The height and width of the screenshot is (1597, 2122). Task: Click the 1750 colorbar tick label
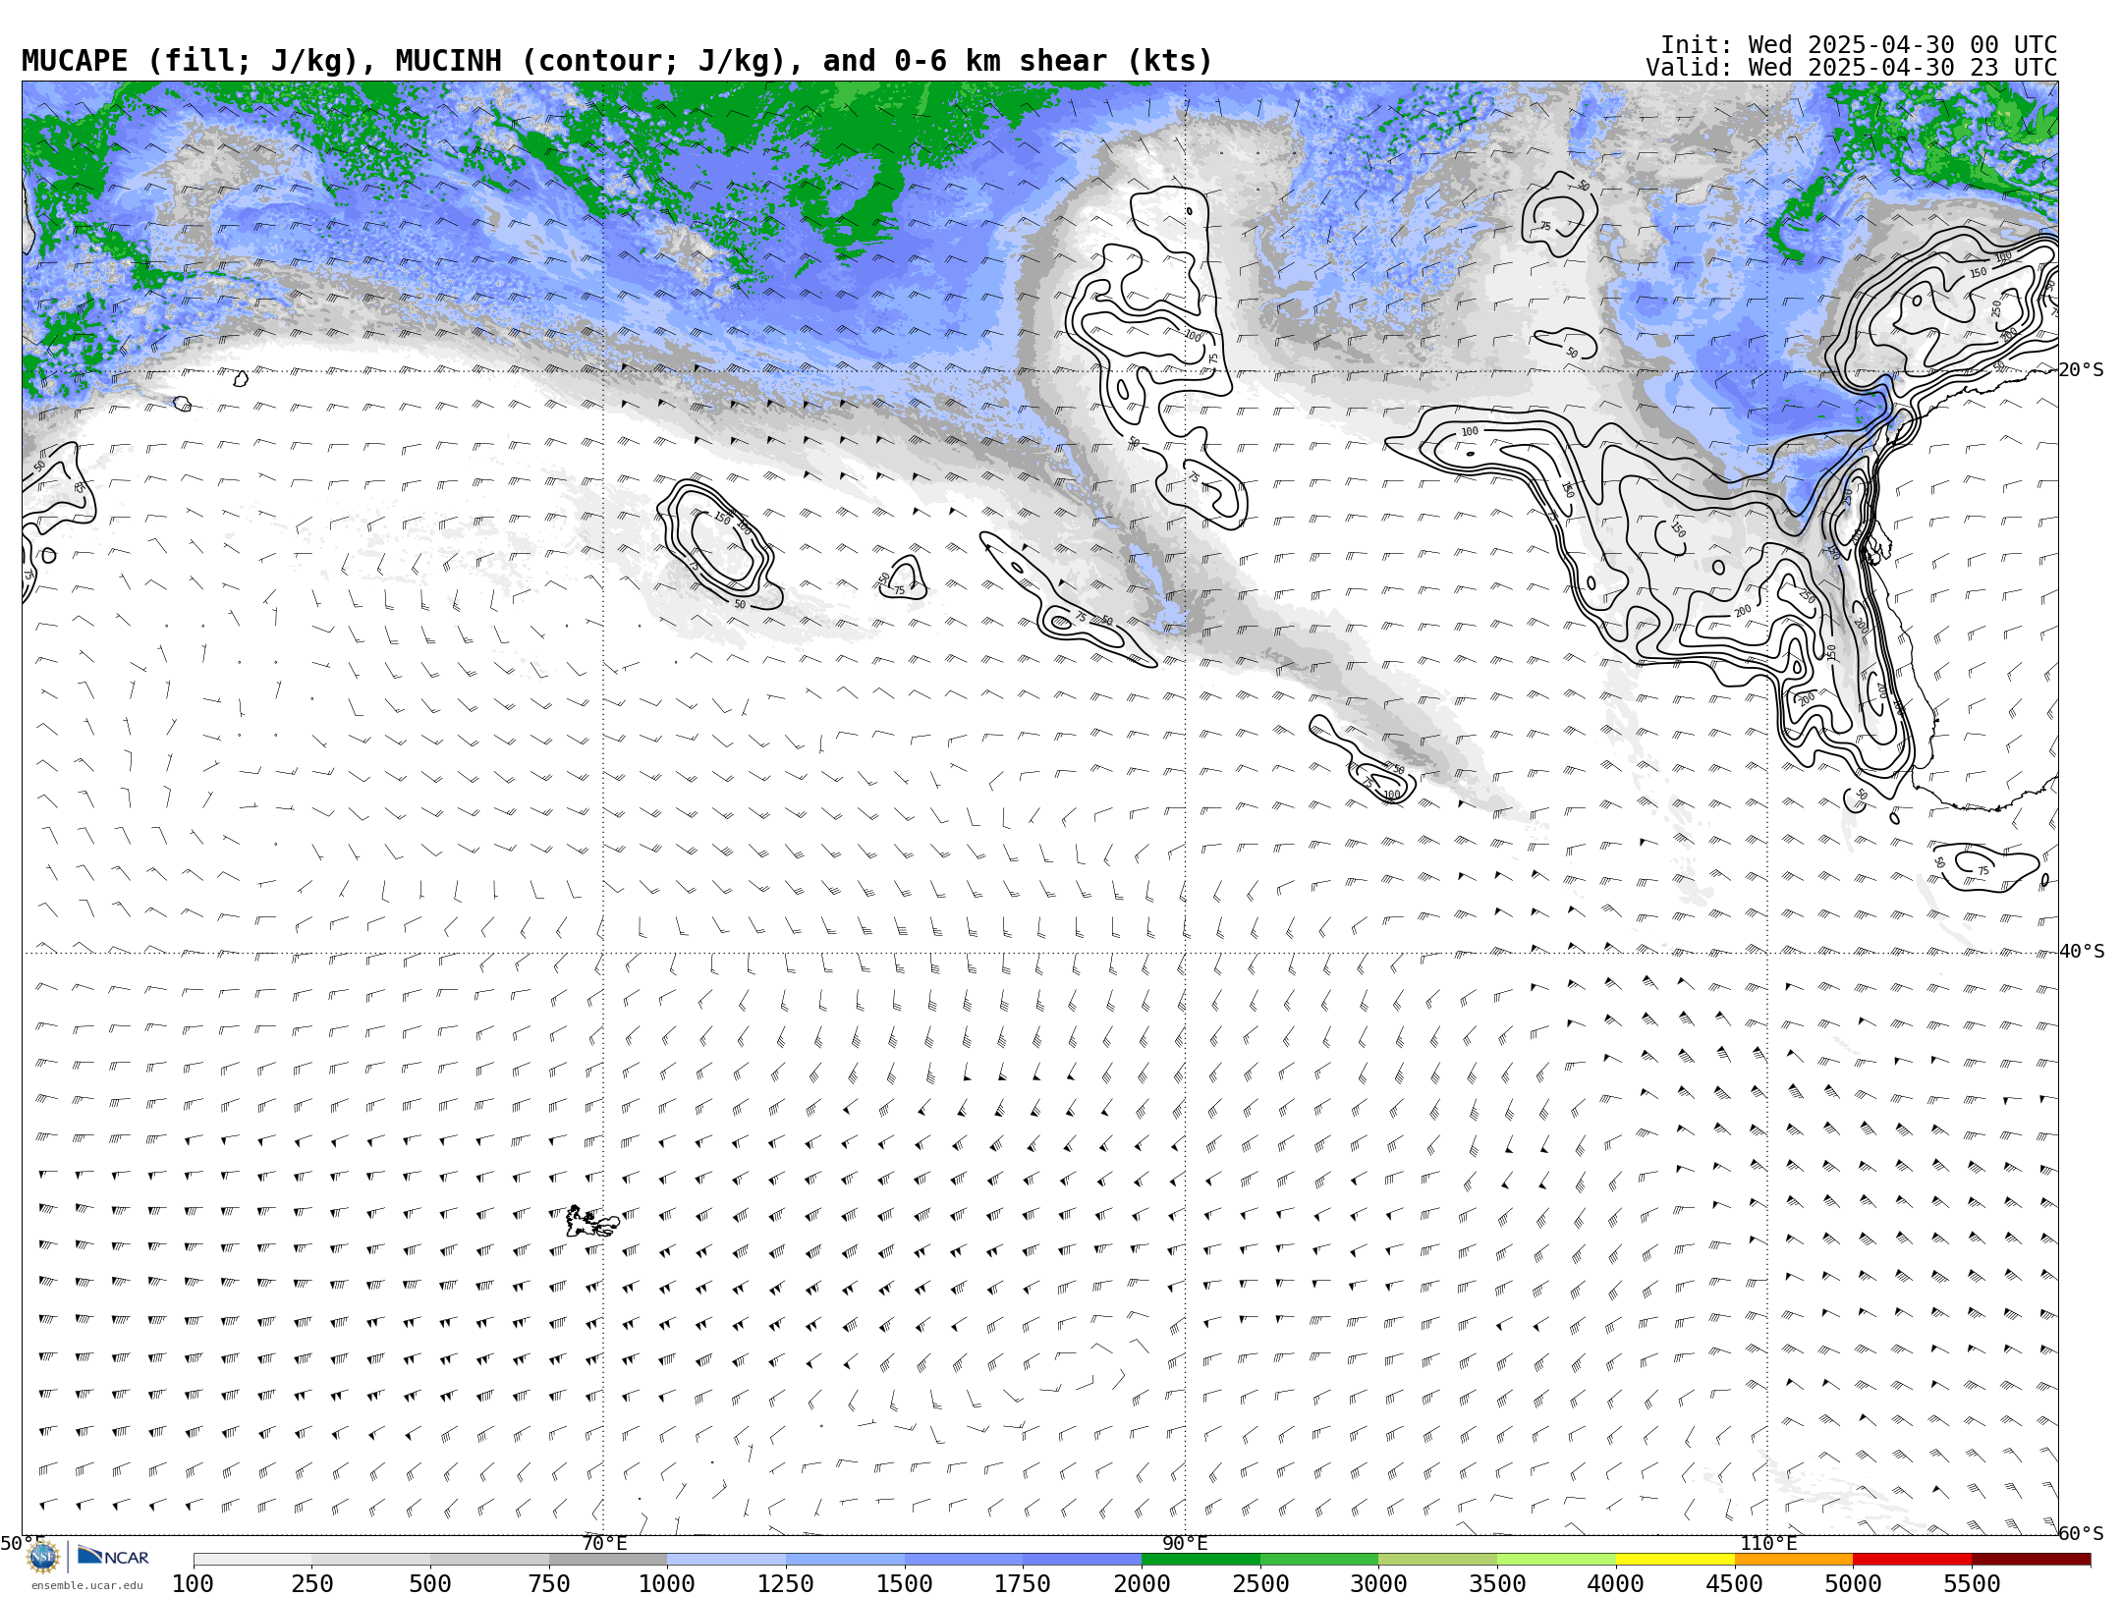1023,1584
